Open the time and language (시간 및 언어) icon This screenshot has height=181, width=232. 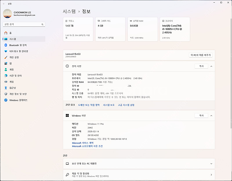6,76
